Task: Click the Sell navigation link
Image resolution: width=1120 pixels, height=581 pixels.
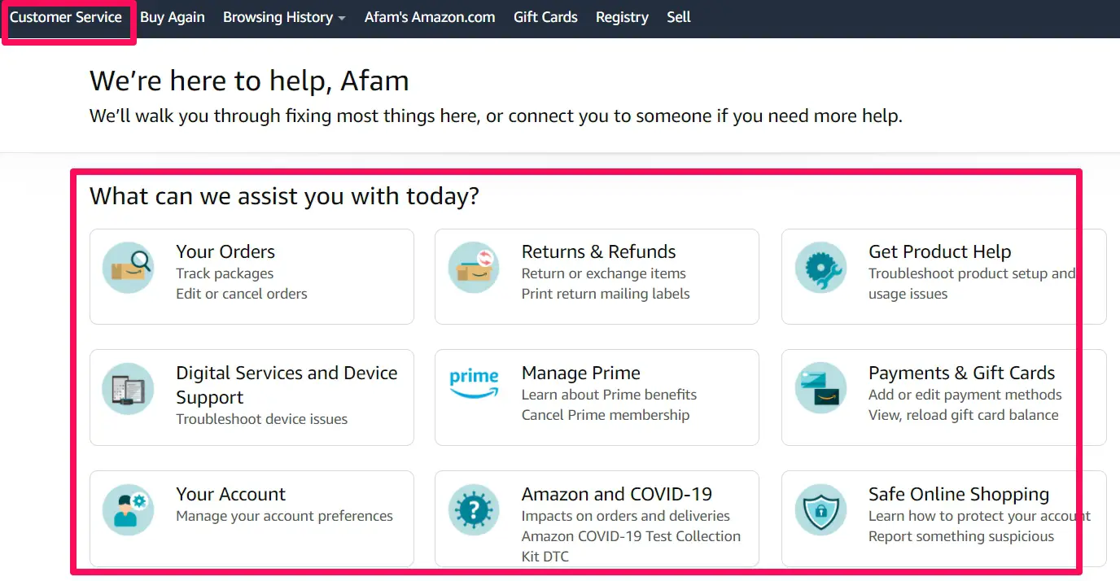Action: (x=679, y=17)
